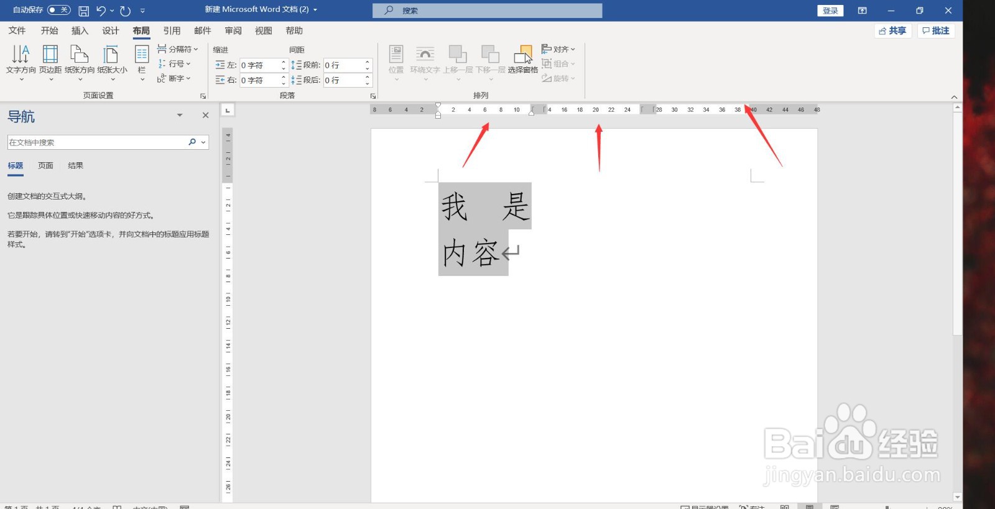This screenshot has height=509, width=995.
Task: Click the spacing after (段后) field
Action: (343, 80)
